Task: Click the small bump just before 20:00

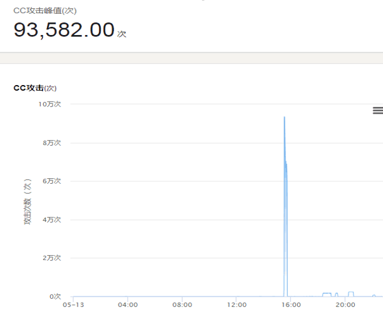Action: 336,293
